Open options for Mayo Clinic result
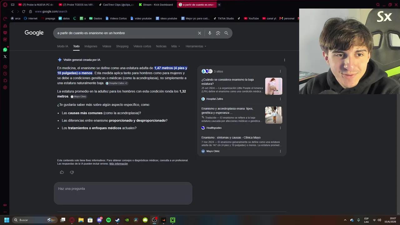The image size is (400, 225). 280,151
